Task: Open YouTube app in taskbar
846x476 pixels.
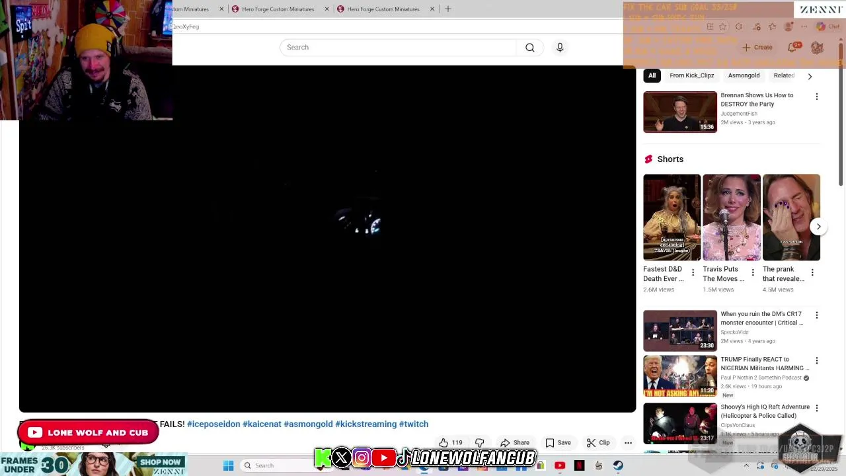Action: [560, 465]
